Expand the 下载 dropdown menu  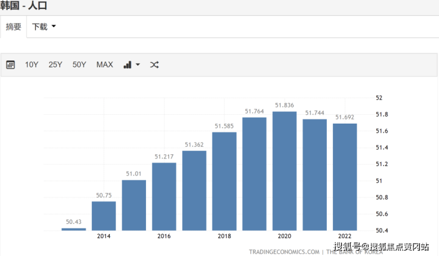pyautogui.click(x=44, y=27)
